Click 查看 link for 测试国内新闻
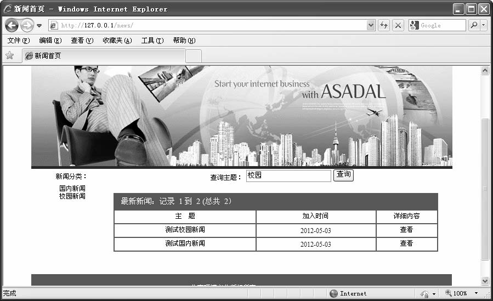The width and height of the screenshot is (493, 301). point(406,243)
